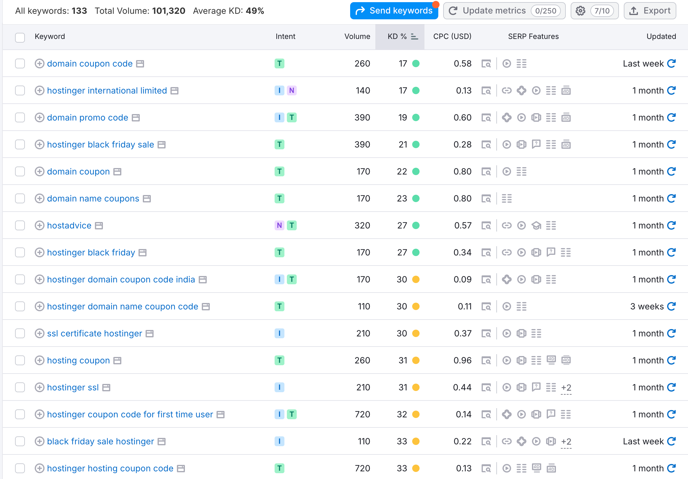
Task: Click the Send keywords button
Action: click(394, 10)
